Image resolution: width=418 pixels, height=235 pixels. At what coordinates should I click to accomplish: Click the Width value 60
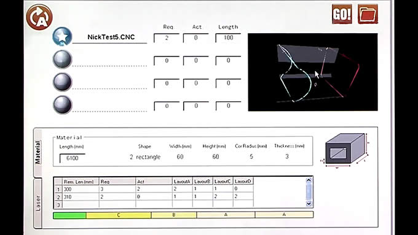pos(180,156)
